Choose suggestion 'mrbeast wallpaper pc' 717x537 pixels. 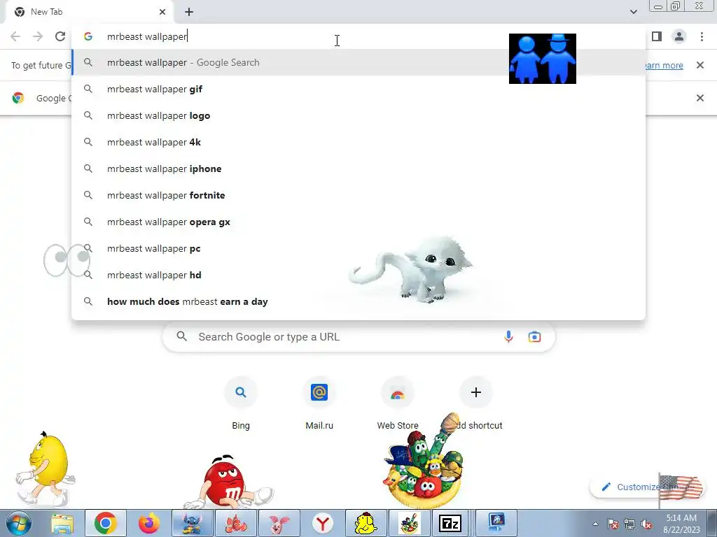(x=358, y=248)
